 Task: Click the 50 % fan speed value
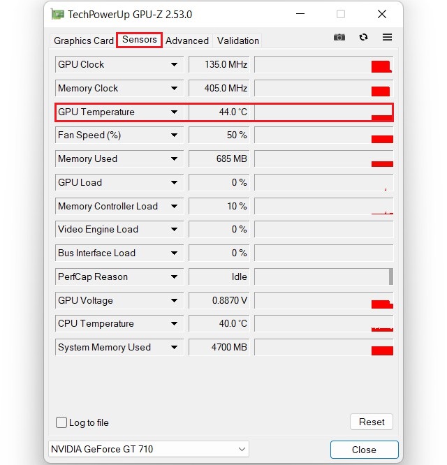(x=219, y=135)
